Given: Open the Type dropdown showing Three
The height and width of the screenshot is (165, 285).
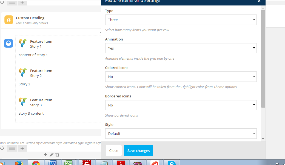Looking at the screenshot, I should pos(181,20).
